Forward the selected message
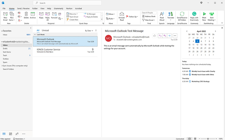This screenshot has width=225, height=140. pyautogui.click(x=54, y=15)
